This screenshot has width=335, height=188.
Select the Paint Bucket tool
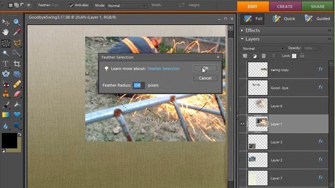[x=17, y=105]
